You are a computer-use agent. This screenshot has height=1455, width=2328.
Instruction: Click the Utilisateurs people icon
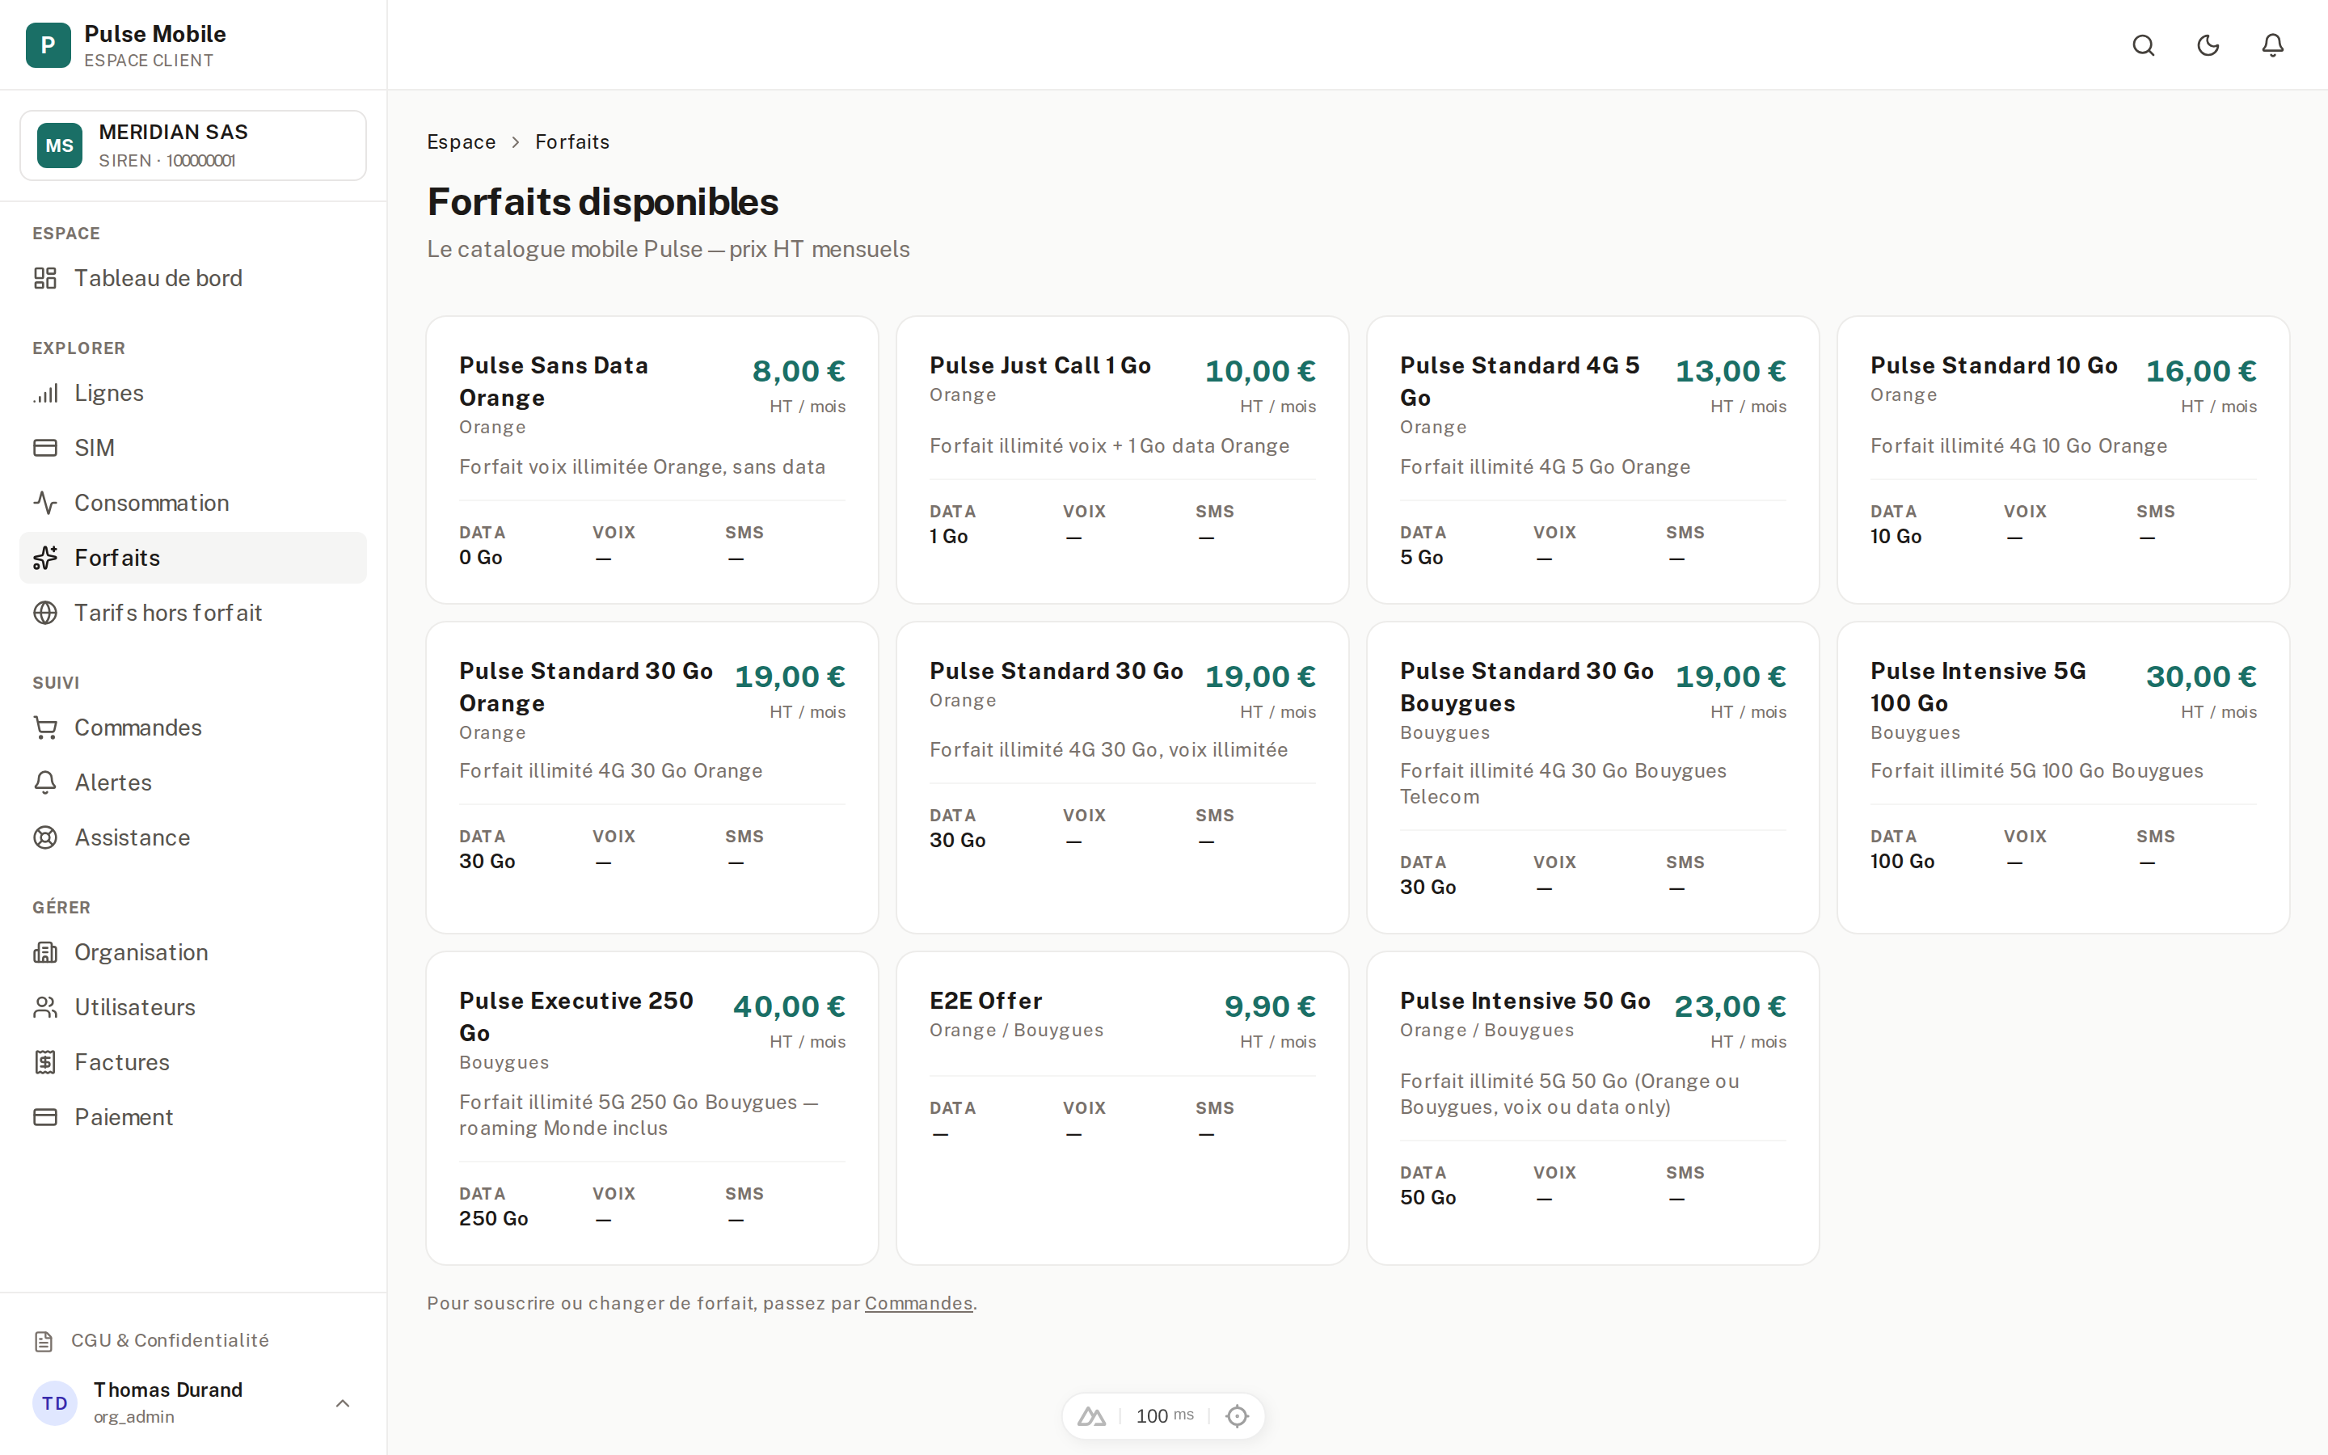(45, 1006)
